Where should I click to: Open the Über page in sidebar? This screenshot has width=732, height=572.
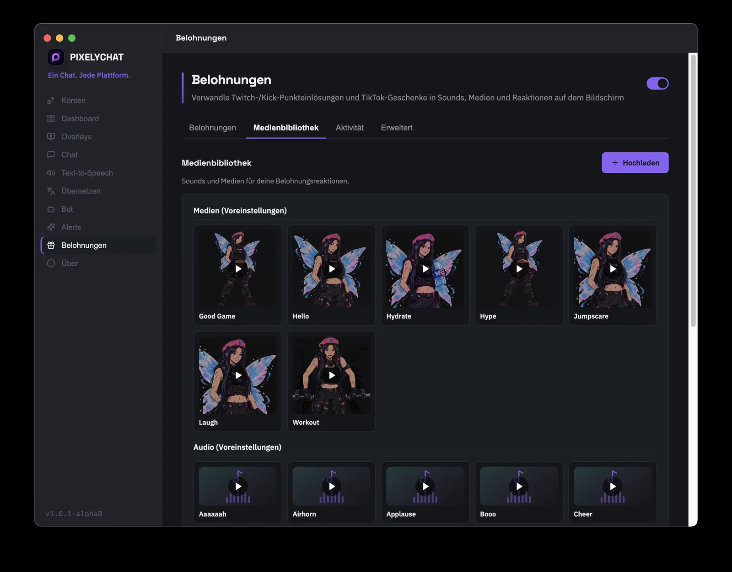pyautogui.click(x=98, y=263)
